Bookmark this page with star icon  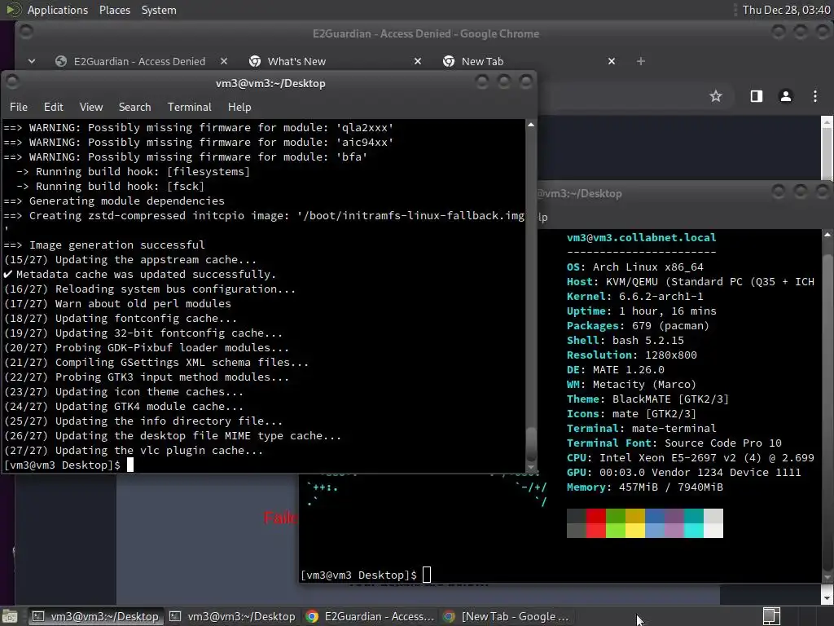(x=716, y=96)
